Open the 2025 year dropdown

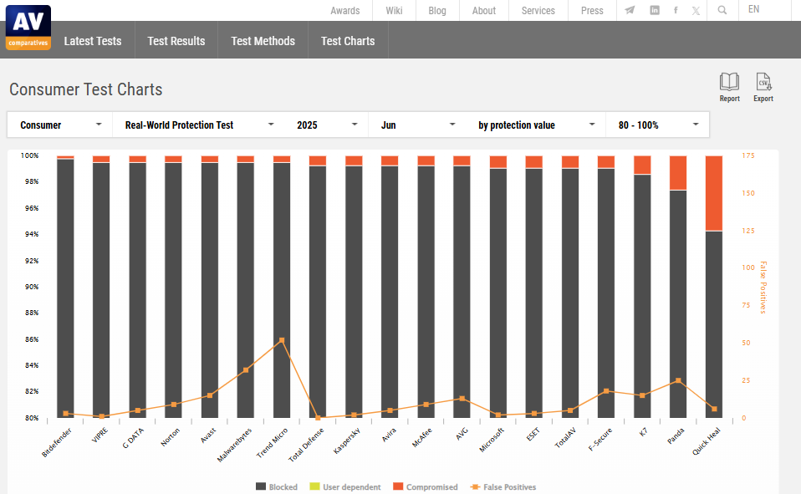coord(326,125)
